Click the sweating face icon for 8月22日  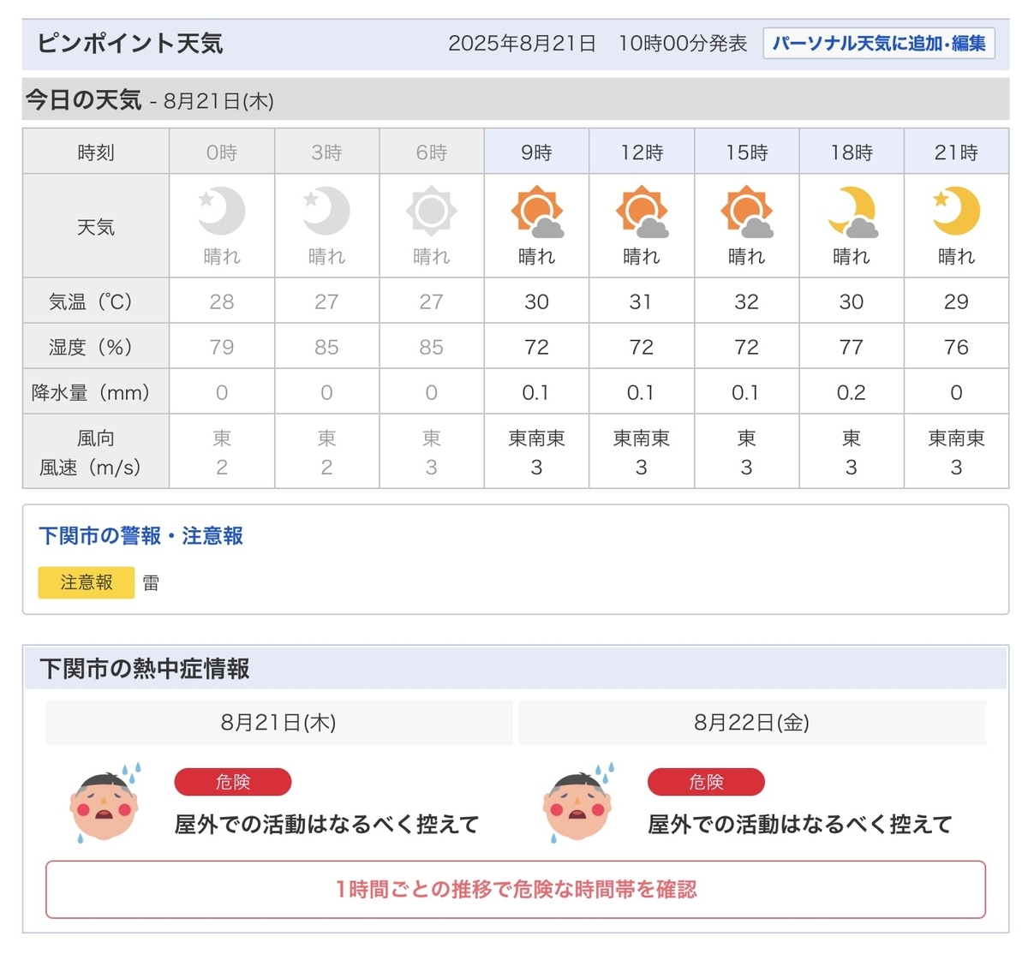(579, 803)
